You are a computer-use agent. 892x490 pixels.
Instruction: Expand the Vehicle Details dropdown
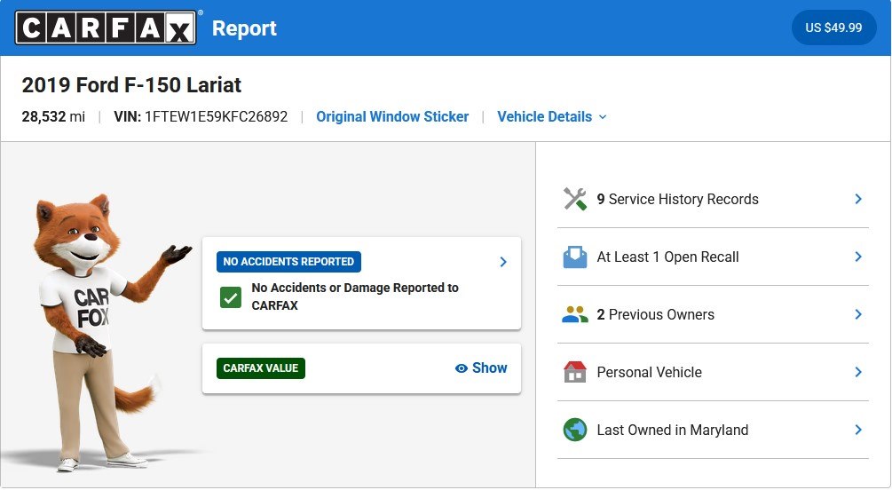(552, 116)
